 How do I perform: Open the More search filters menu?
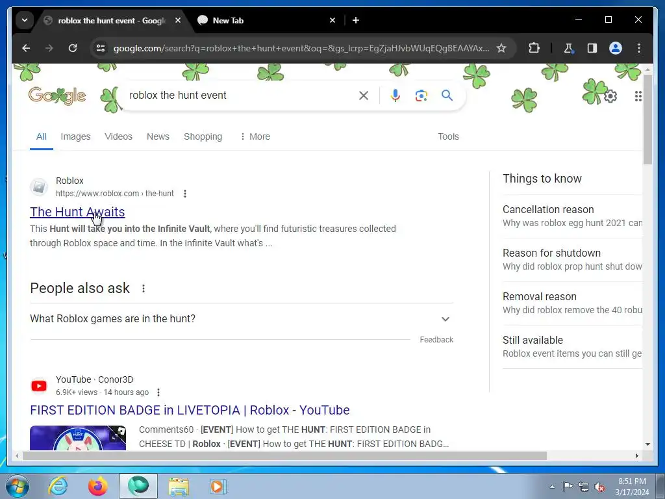click(255, 136)
